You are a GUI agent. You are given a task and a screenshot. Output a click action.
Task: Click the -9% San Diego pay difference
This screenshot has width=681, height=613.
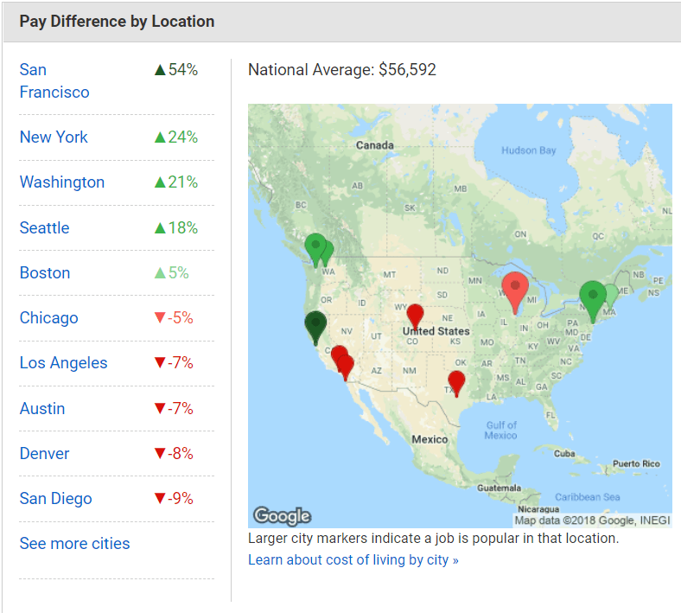tap(174, 499)
